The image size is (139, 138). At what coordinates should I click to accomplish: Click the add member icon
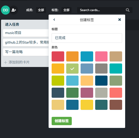(14, 10)
